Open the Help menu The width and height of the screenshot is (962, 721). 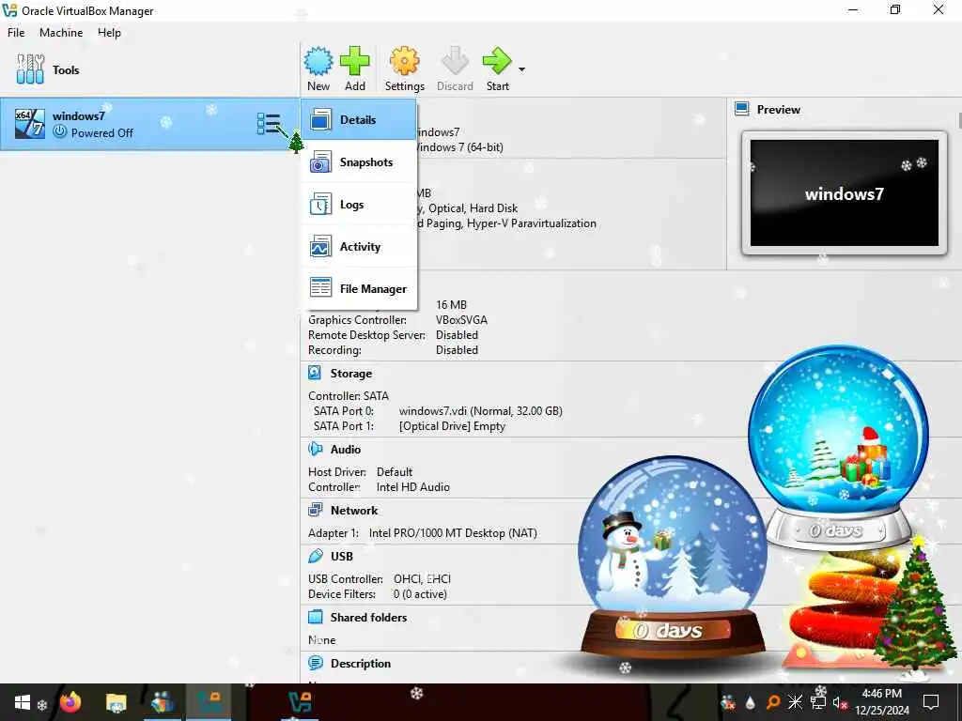coord(109,33)
